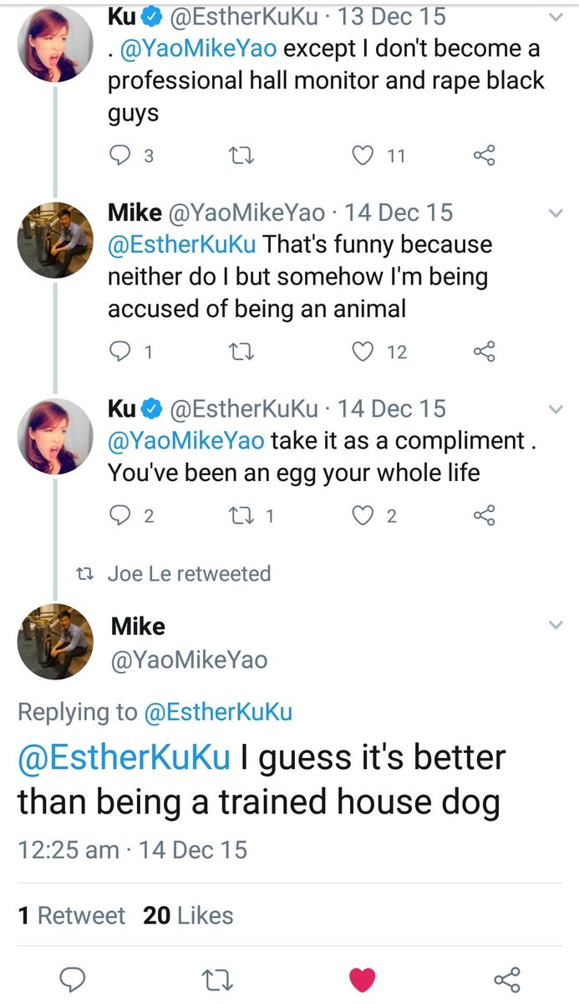The width and height of the screenshot is (579, 1004).
Task: Open the reply icon on the main tweet
Action: tap(73, 978)
